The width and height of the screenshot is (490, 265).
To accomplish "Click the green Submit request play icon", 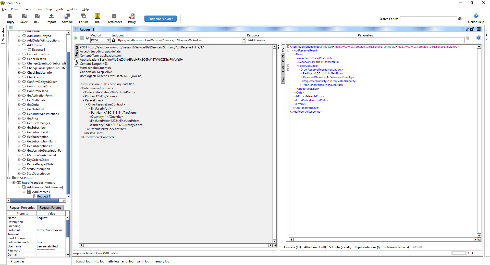I will pos(76,38).
